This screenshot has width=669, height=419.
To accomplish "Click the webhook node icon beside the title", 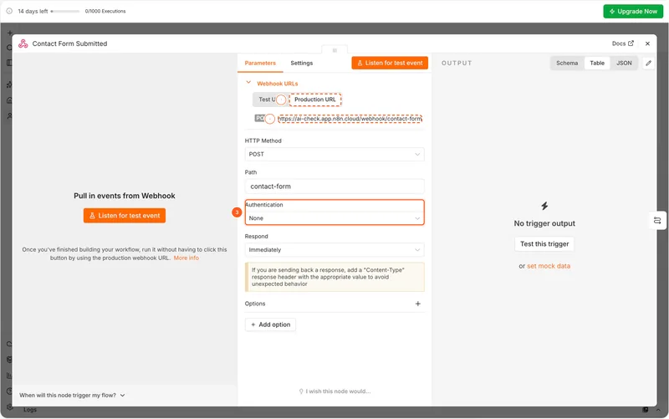I will pos(23,43).
